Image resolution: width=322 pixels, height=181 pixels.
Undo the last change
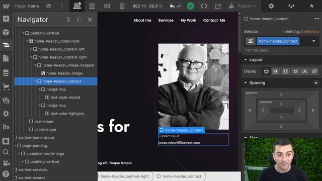pyautogui.click(x=172, y=6)
